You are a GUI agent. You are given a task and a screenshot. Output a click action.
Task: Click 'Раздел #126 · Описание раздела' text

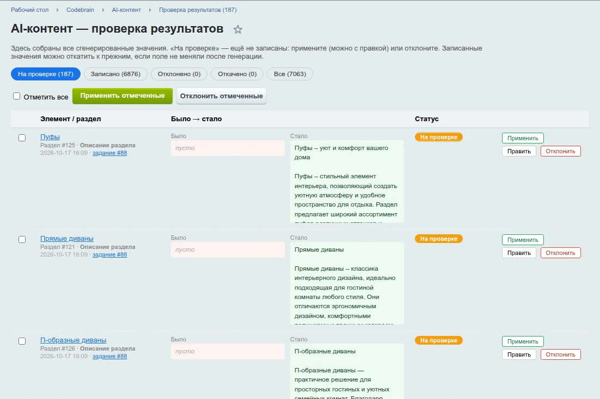[88, 348]
